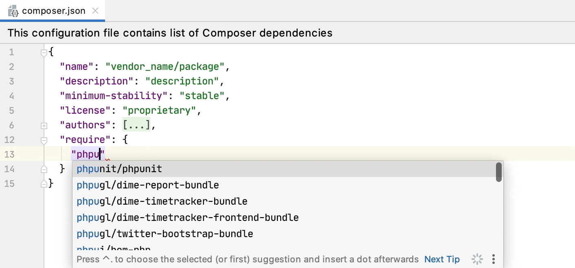Select phpunit/phpunit from the suggestions
Viewport: 575px width, 268px height.
pyautogui.click(x=119, y=169)
